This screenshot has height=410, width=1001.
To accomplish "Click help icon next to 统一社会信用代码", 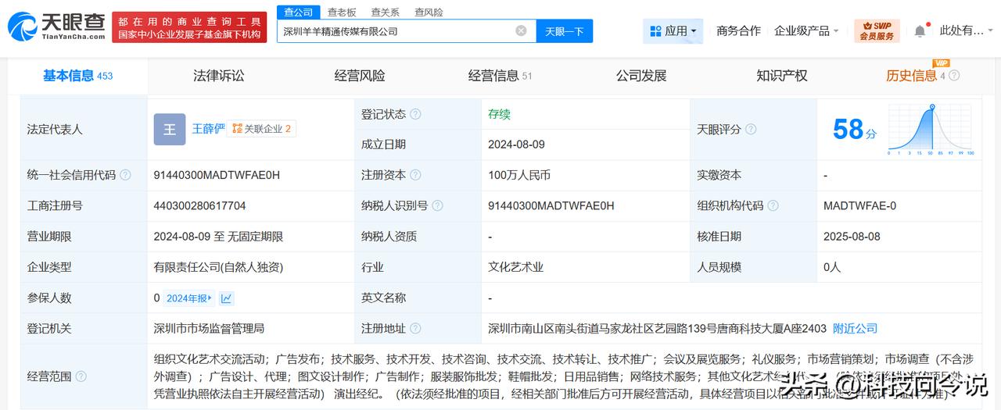I will point(125,175).
